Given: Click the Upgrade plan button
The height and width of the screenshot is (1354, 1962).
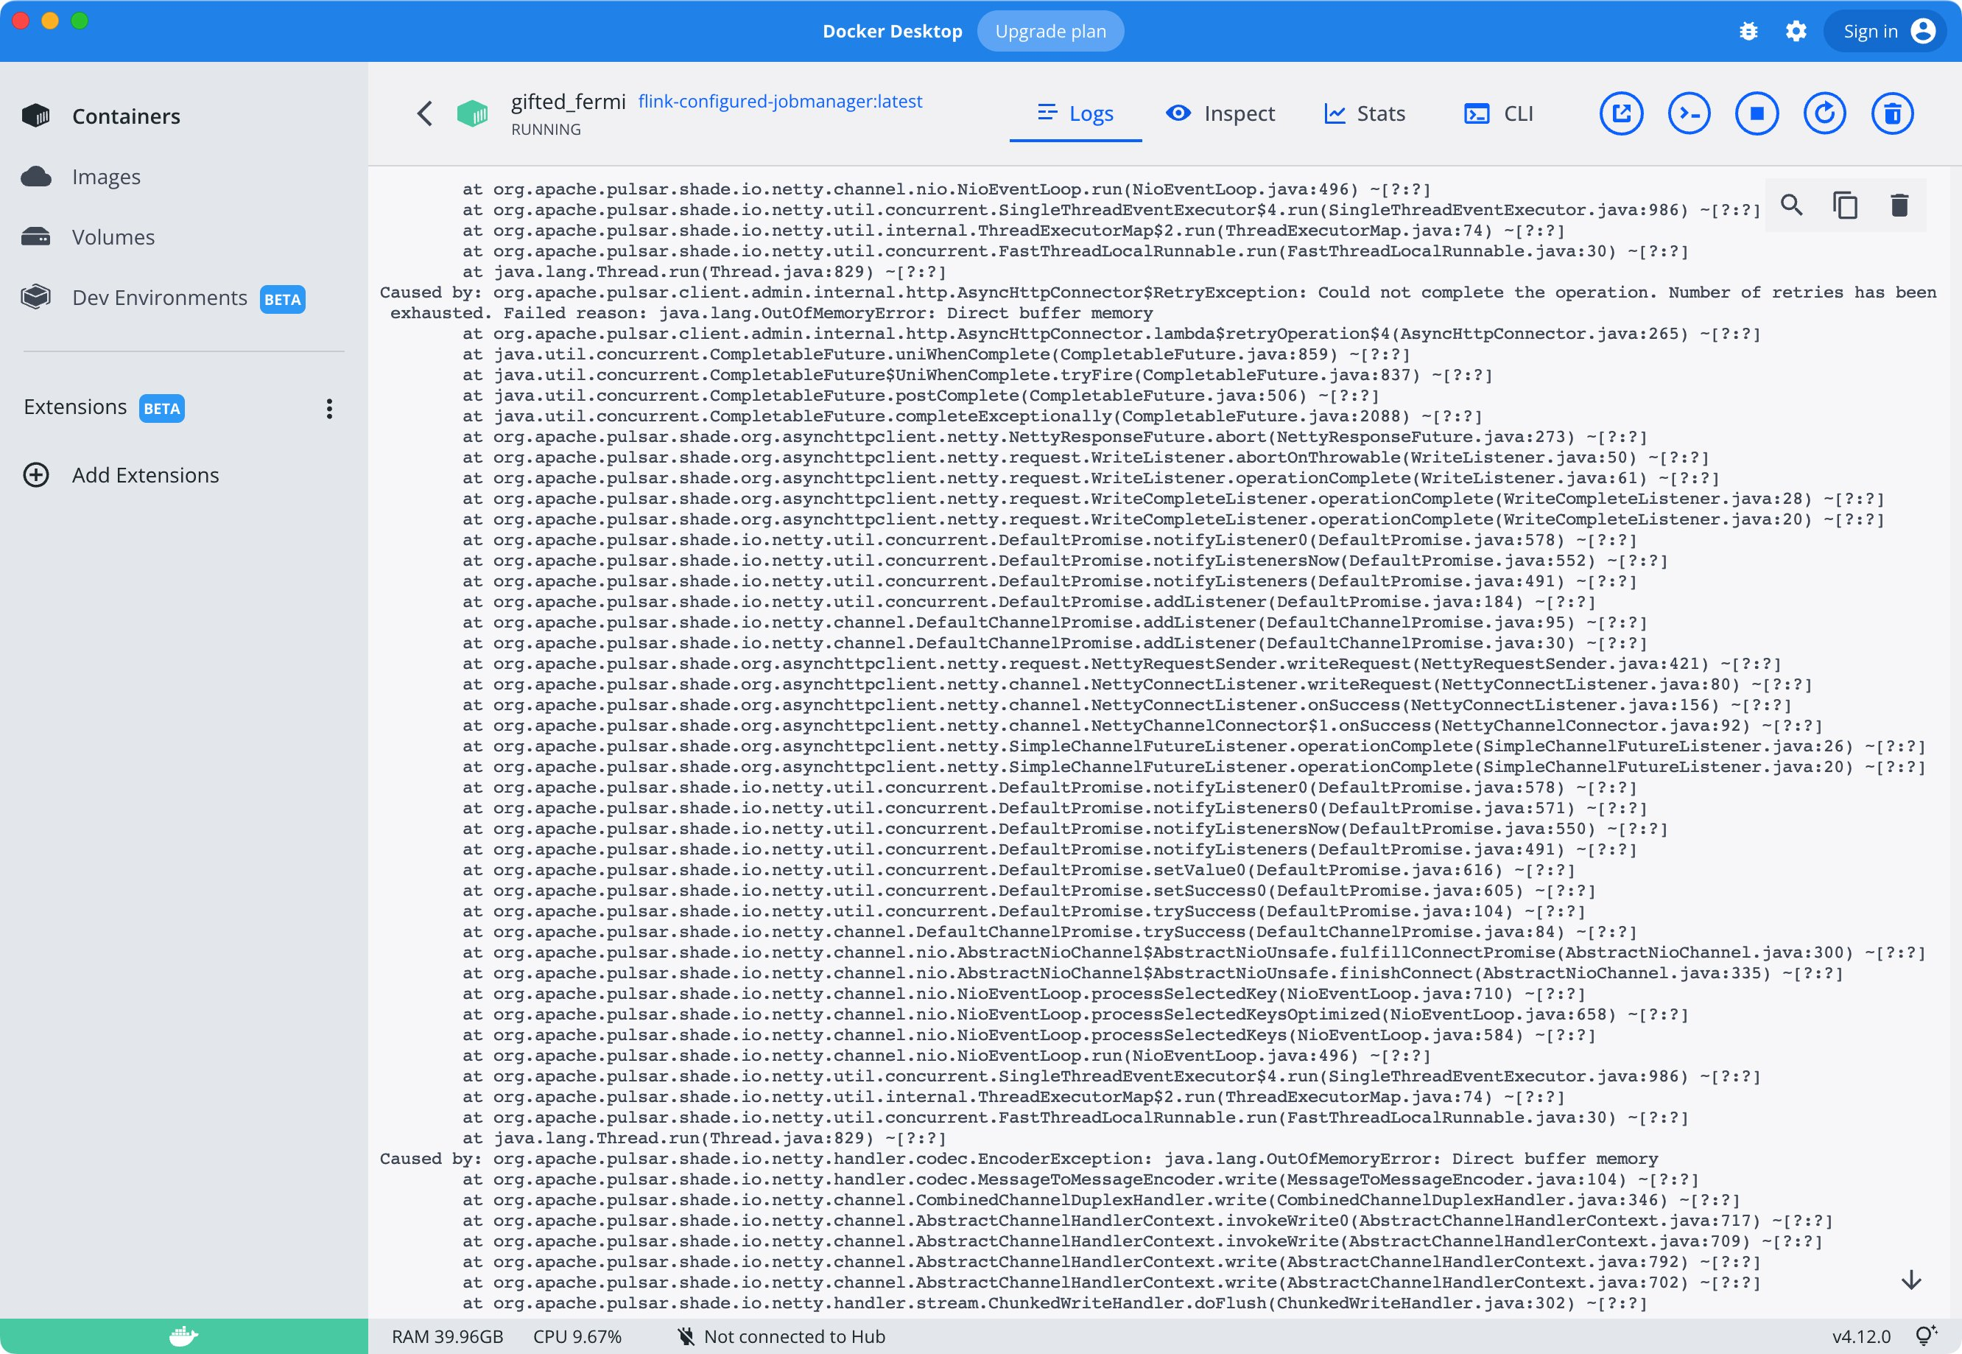Looking at the screenshot, I should (1050, 32).
